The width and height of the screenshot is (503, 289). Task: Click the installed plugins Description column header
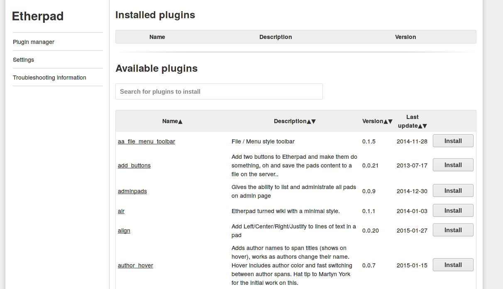coord(276,37)
